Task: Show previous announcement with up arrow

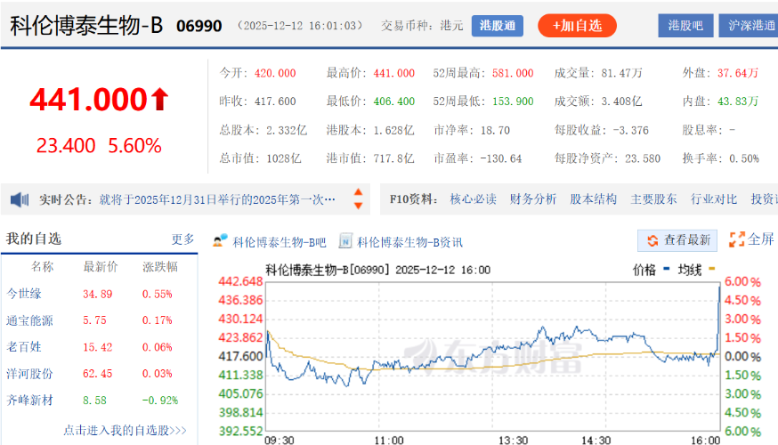Action: click(358, 192)
